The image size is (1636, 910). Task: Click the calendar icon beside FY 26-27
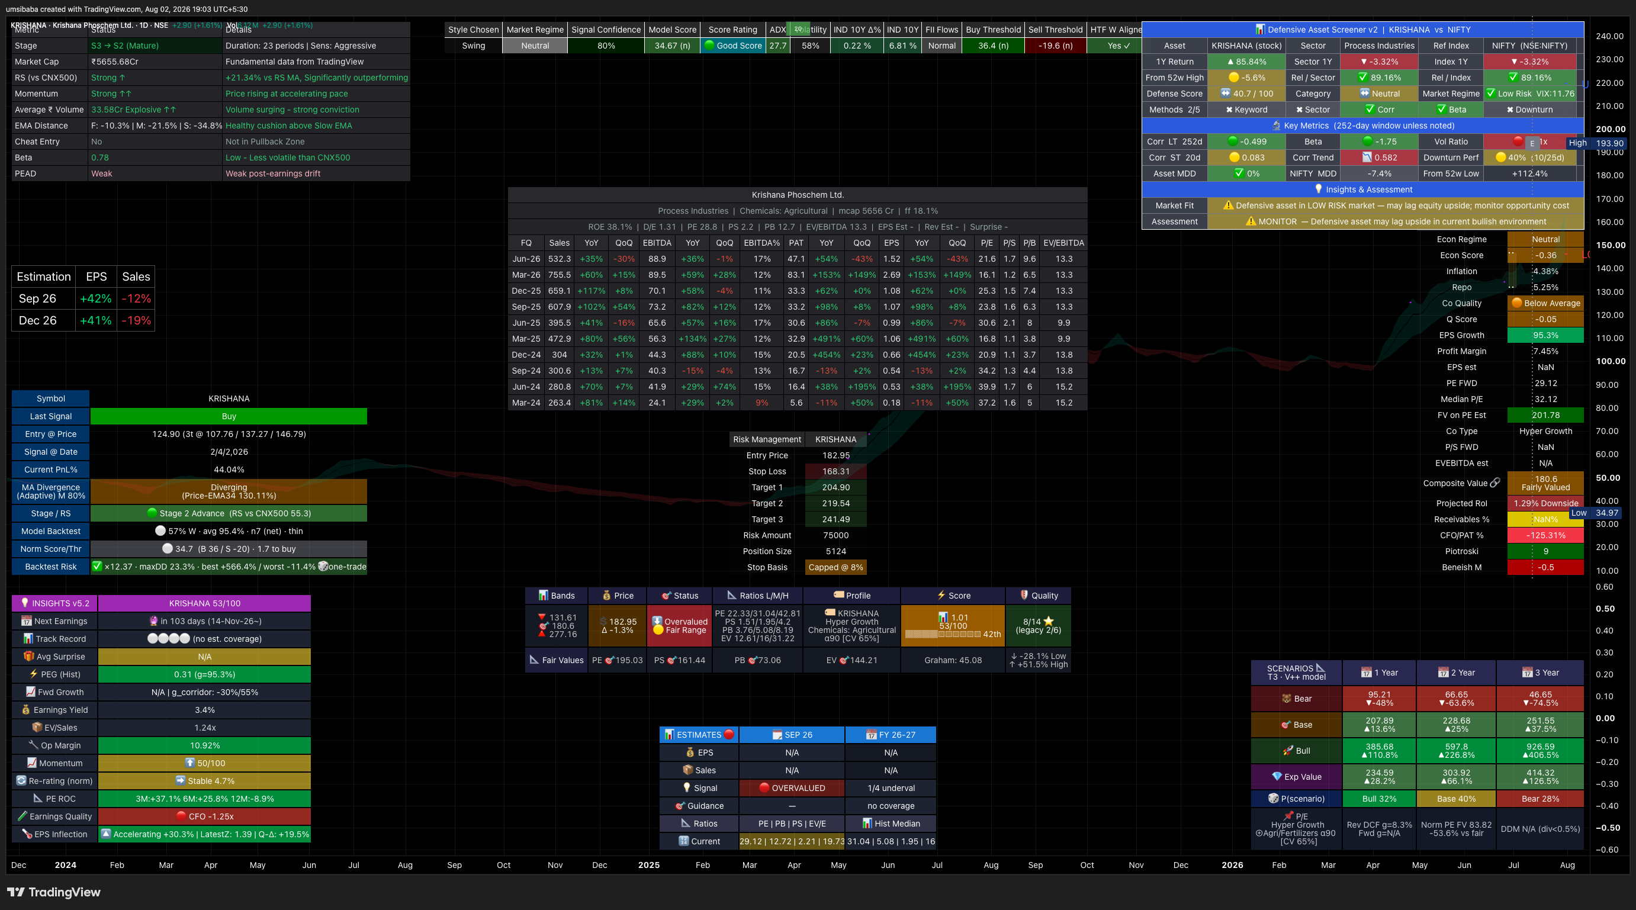[872, 735]
